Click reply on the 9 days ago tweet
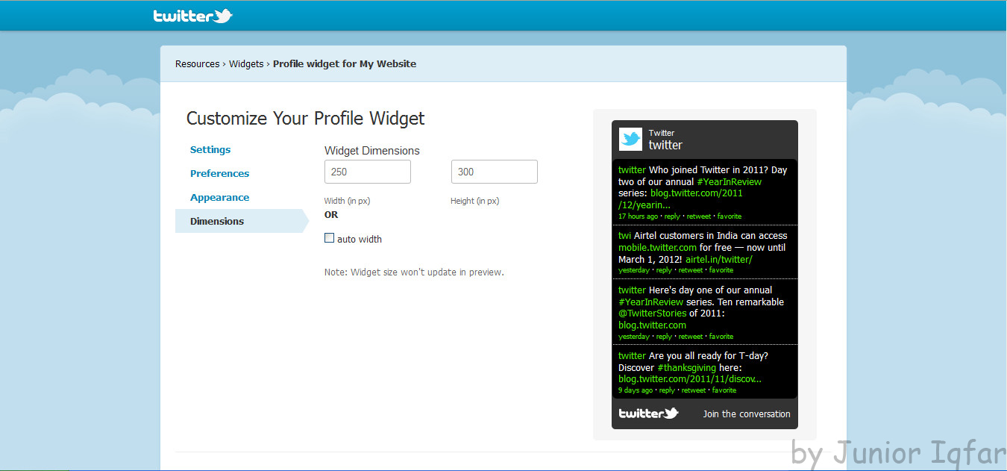 tap(667, 390)
